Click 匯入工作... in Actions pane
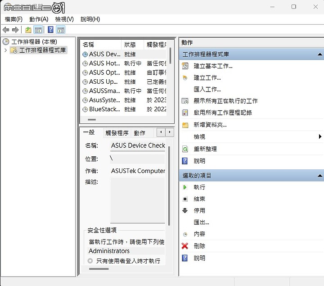Image resolution: width=324 pixels, height=286 pixels. [207, 89]
